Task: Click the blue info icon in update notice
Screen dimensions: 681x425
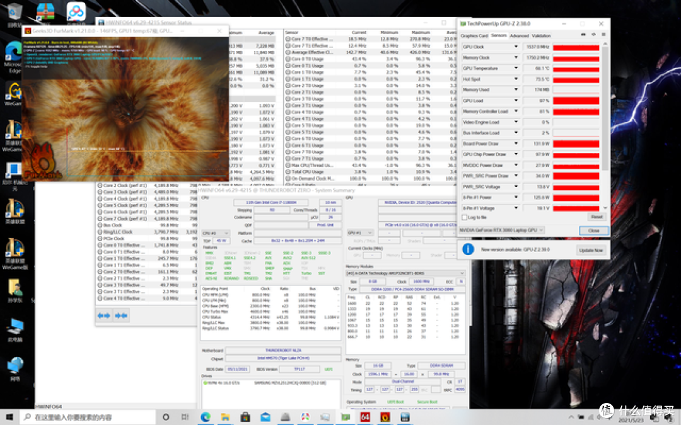Action: point(468,249)
